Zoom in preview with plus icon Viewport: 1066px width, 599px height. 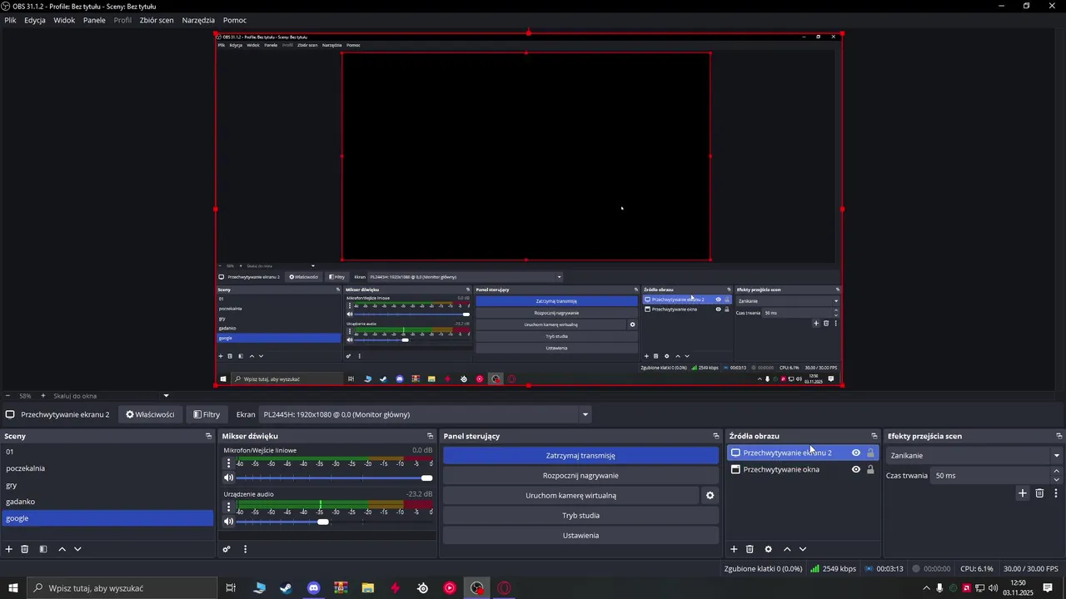pyautogui.click(x=43, y=396)
